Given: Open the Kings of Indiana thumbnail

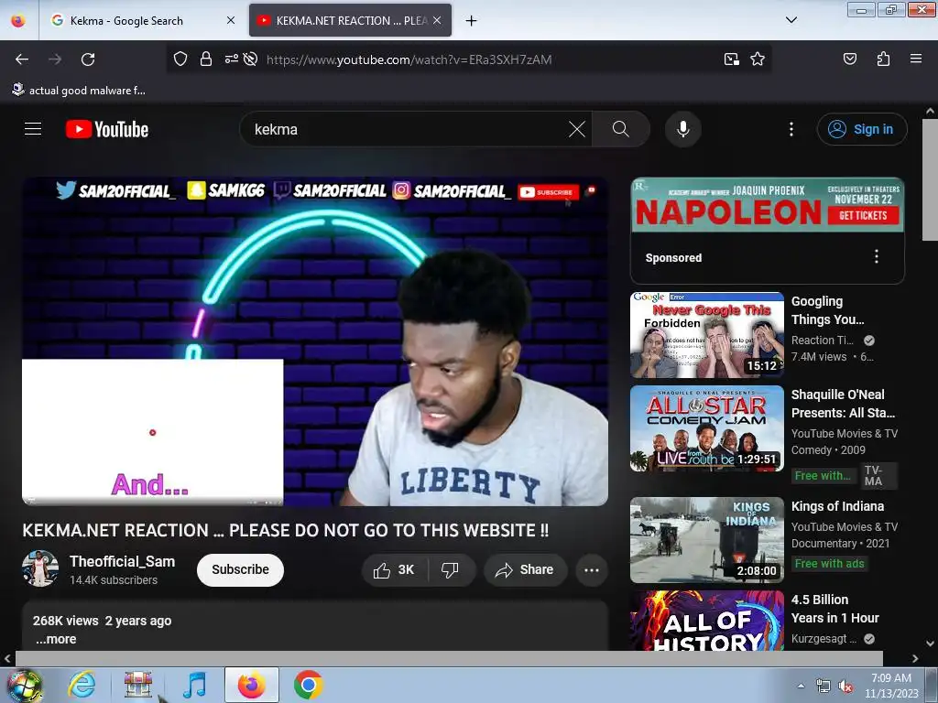Looking at the screenshot, I should (x=706, y=540).
